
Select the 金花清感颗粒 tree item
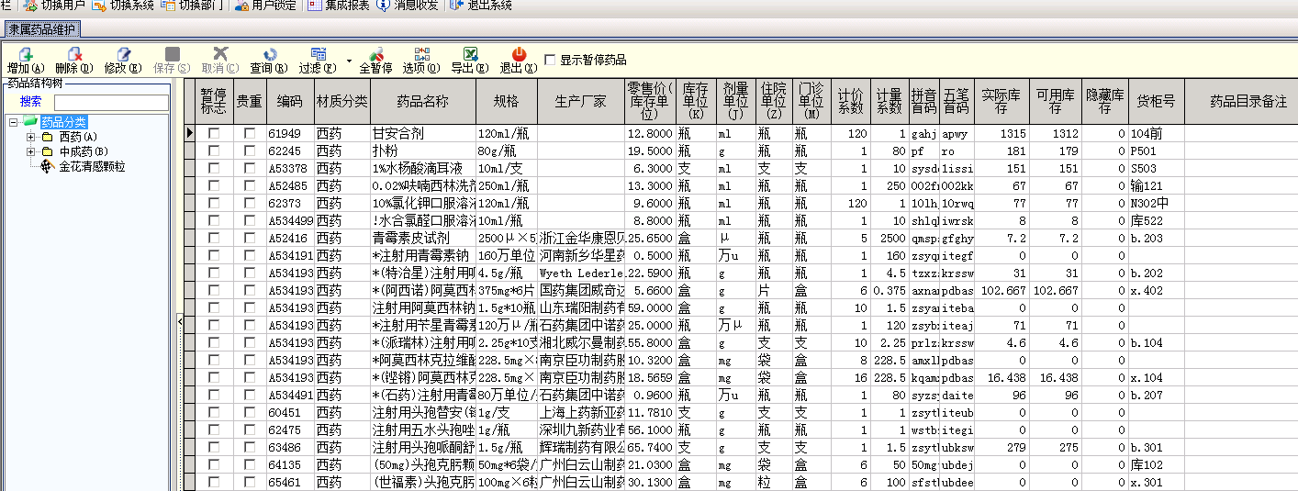92,166
